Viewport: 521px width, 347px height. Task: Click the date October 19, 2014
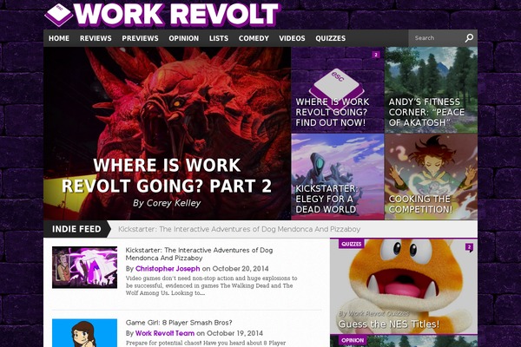coord(234,333)
